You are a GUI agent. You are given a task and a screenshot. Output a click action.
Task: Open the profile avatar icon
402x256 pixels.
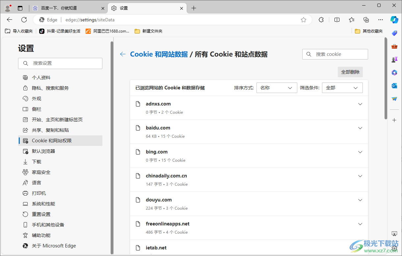coord(8,8)
